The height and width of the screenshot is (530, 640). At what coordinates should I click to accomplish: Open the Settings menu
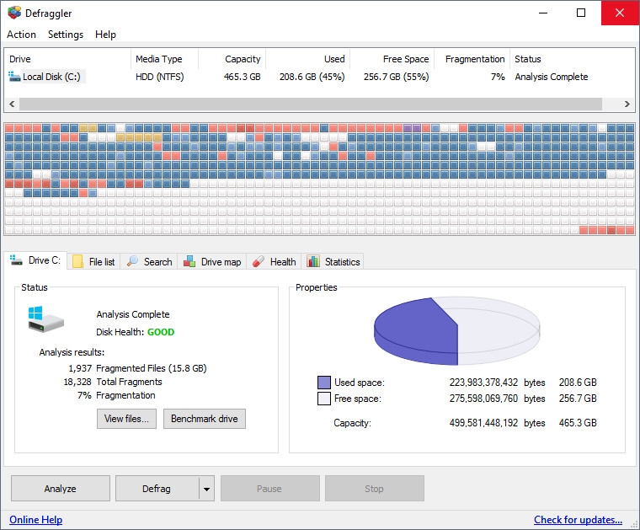pos(66,35)
